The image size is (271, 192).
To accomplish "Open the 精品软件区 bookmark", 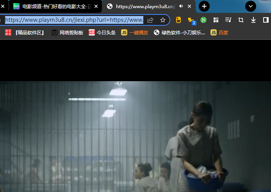I will pyautogui.click(x=25, y=32).
